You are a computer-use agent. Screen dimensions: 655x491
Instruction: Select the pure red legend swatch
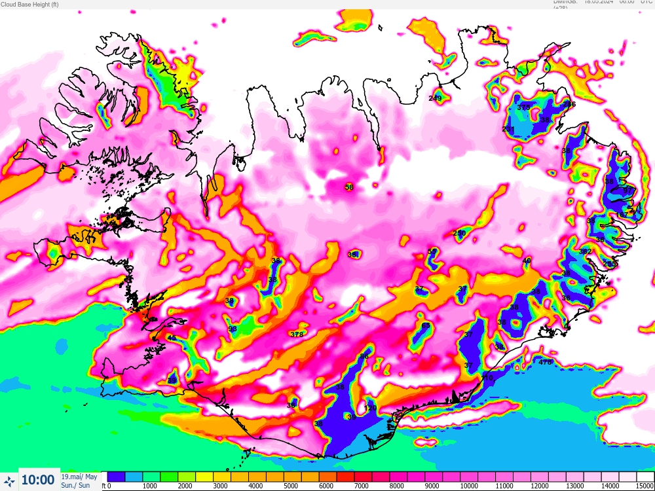point(345,477)
